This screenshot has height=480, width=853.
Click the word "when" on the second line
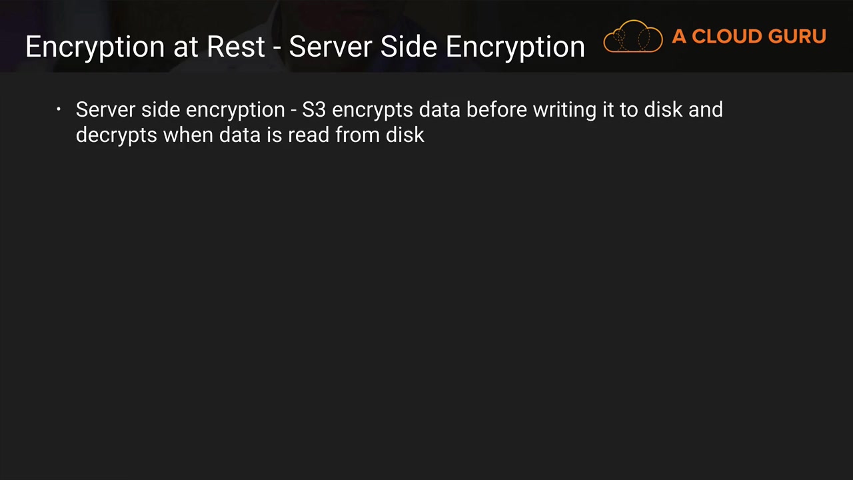[x=188, y=135]
